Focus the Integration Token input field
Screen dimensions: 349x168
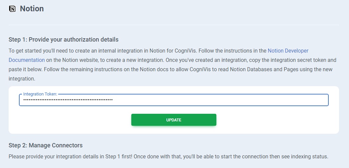point(219,100)
